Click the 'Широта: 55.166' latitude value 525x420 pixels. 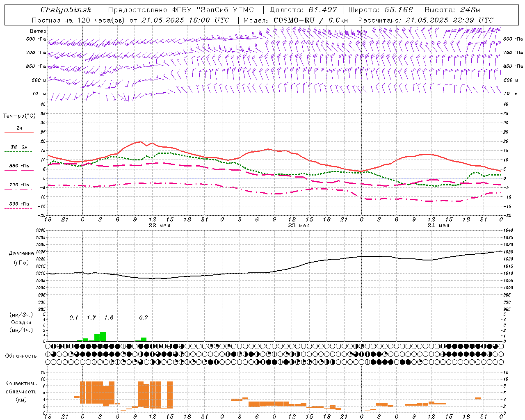click(380, 10)
